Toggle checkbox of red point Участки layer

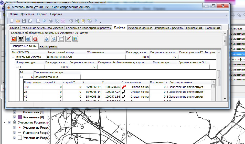(x=15, y=127)
